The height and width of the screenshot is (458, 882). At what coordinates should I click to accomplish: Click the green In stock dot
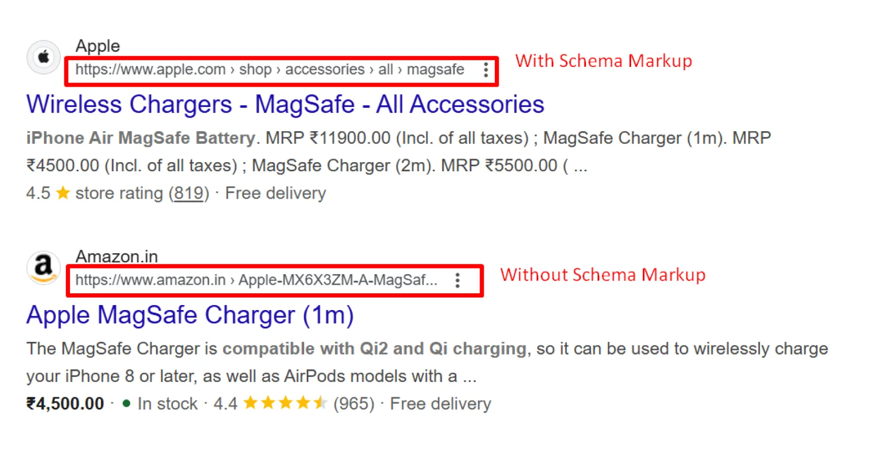coord(126,403)
